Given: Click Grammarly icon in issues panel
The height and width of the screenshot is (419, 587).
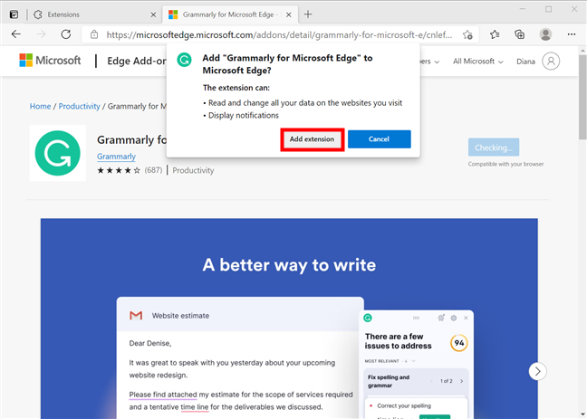Looking at the screenshot, I should click(368, 318).
